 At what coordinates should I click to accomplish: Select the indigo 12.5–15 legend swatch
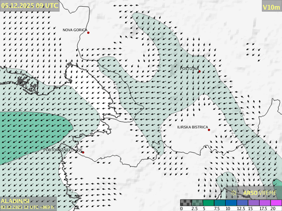coord(242,203)
